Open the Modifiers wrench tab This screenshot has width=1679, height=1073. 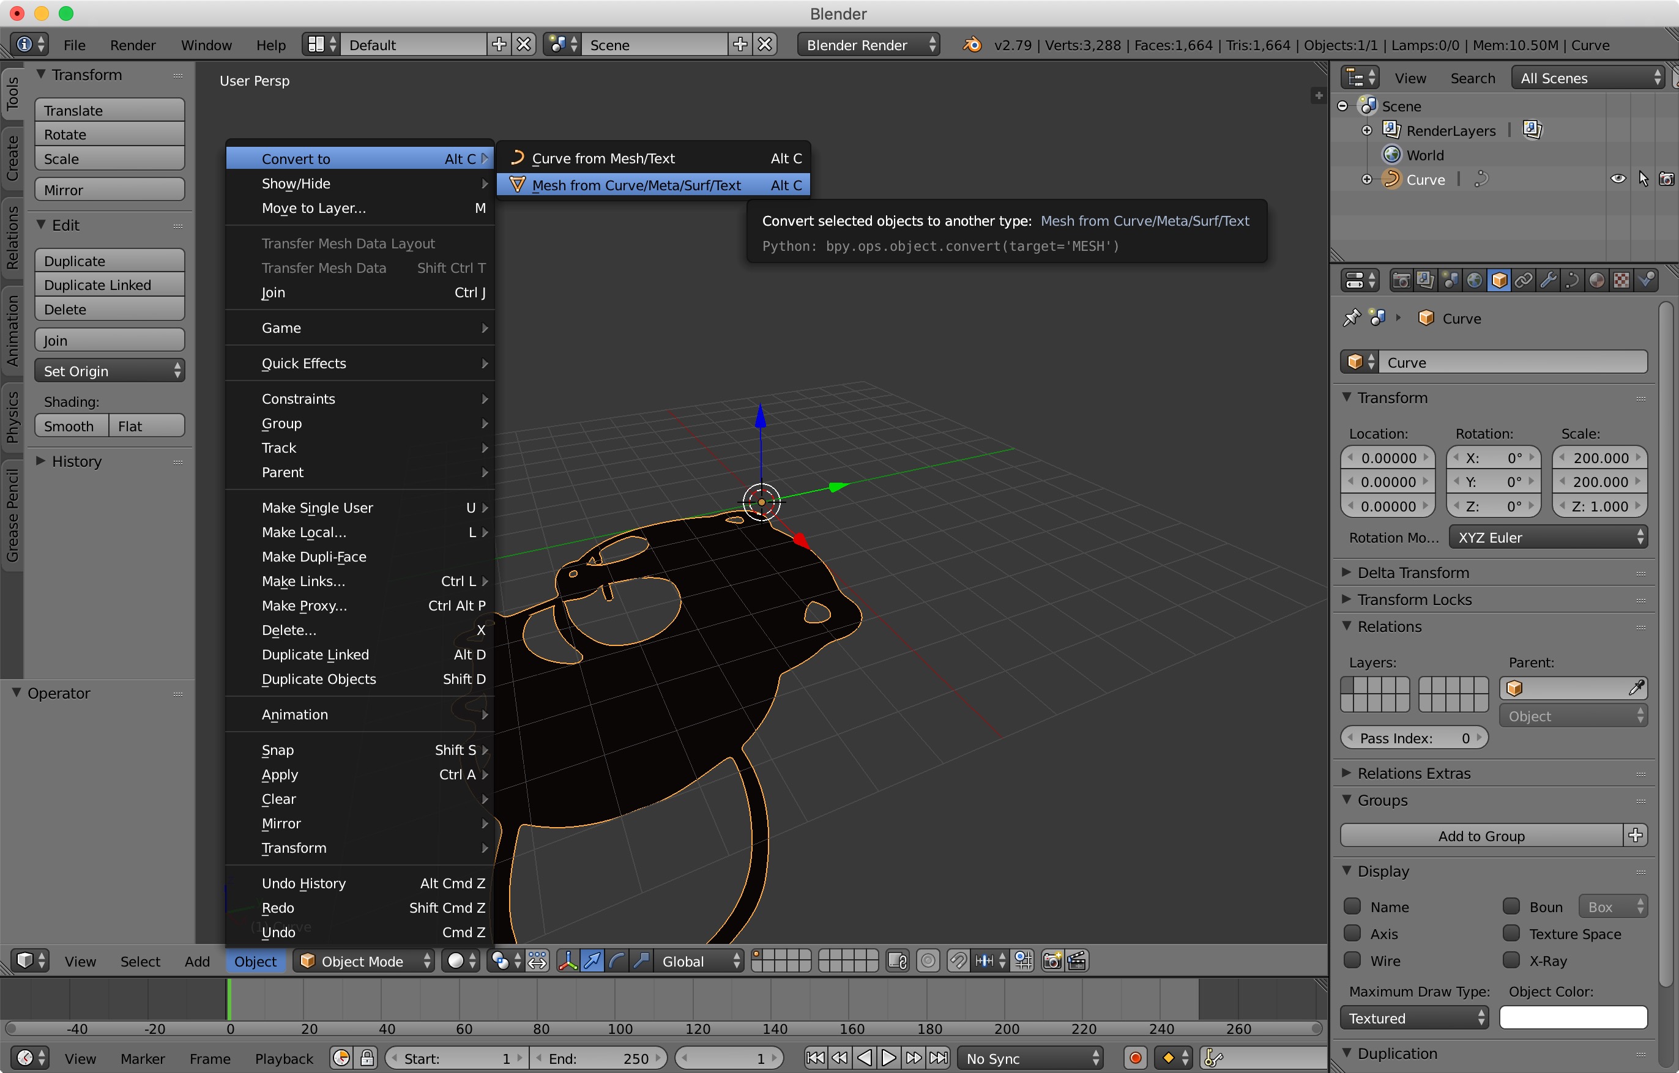click(1548, 280)
